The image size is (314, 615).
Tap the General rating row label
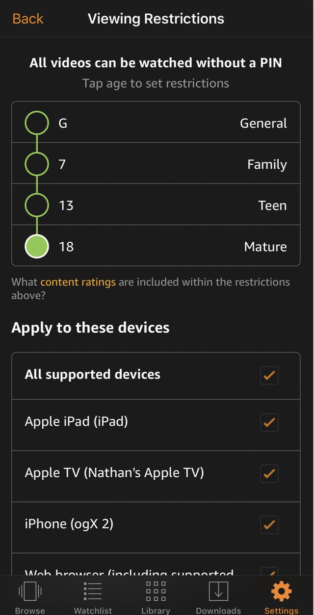click(x=263, y=123)
